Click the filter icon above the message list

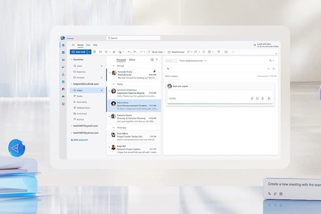[157, 59]
